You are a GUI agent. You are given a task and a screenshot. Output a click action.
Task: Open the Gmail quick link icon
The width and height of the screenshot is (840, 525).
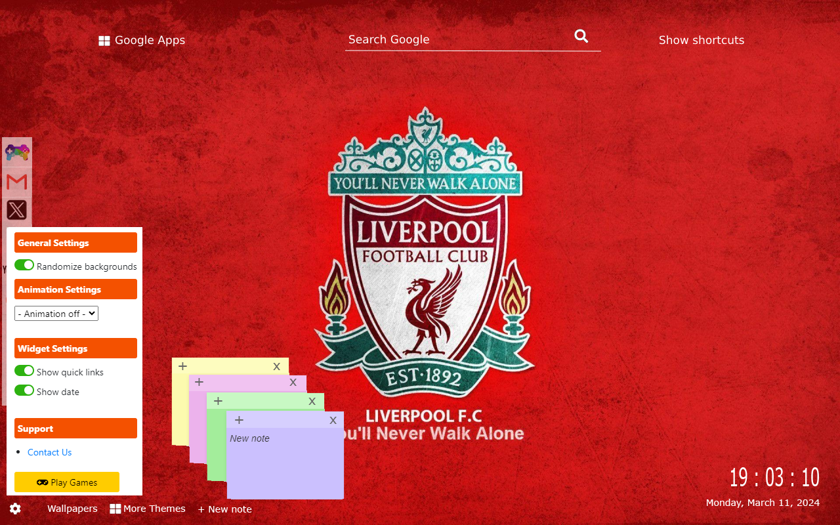tap(17, 182)
